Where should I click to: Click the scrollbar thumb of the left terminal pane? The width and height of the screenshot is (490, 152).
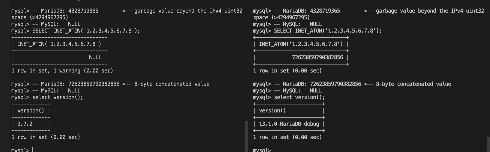point(247,136)
